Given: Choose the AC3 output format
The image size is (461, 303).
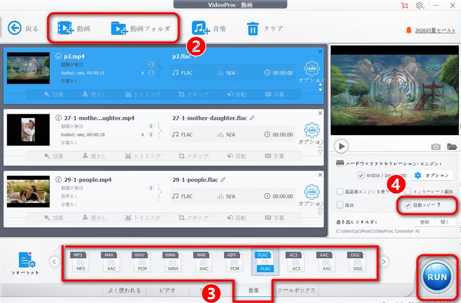Looking at the screenshot, I should [x=296, y=261].
